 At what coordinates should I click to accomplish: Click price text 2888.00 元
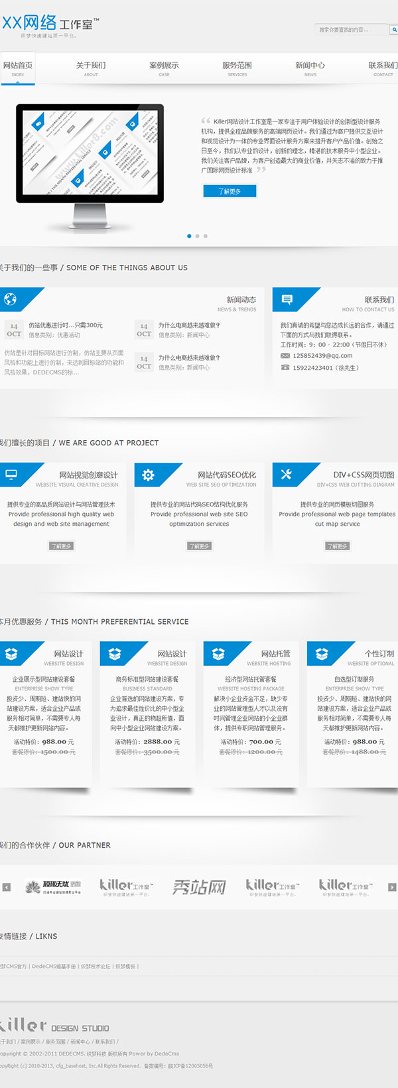coord(162,742)
